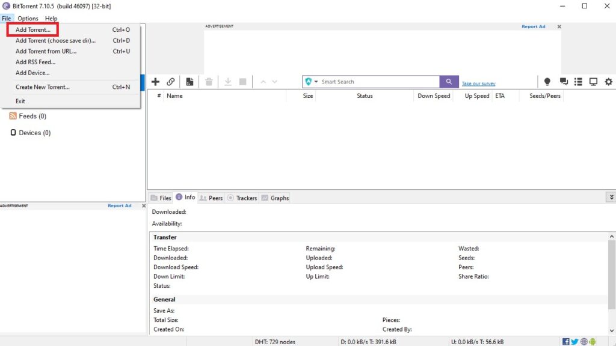Click the Info pane scroll down arrow
Viewport: 616px width, 346px height.
point(612,331)
